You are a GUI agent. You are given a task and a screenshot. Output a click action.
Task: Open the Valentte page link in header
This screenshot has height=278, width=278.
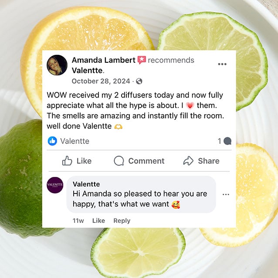click(x=87, y=71)
